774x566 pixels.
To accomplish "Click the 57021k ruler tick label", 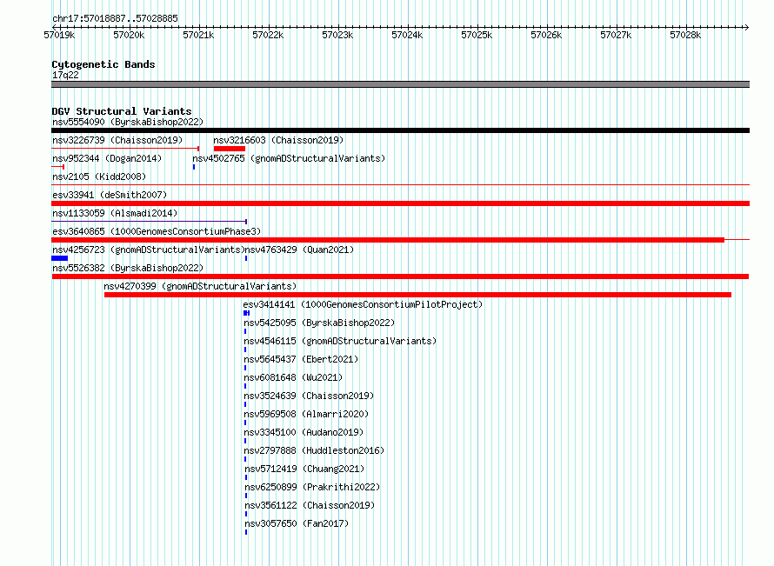I will (198, 35).
